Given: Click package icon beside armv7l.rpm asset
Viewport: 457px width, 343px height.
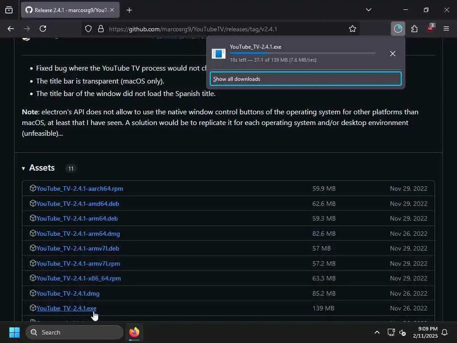Looking at the screenshot, I should coord(33,263).
